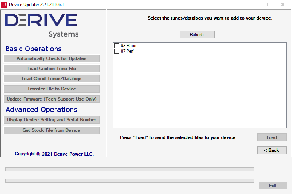The height and width of the screenshot is (194, 292).
Task: Click the Advanced Operations heading
Action: 41,110
